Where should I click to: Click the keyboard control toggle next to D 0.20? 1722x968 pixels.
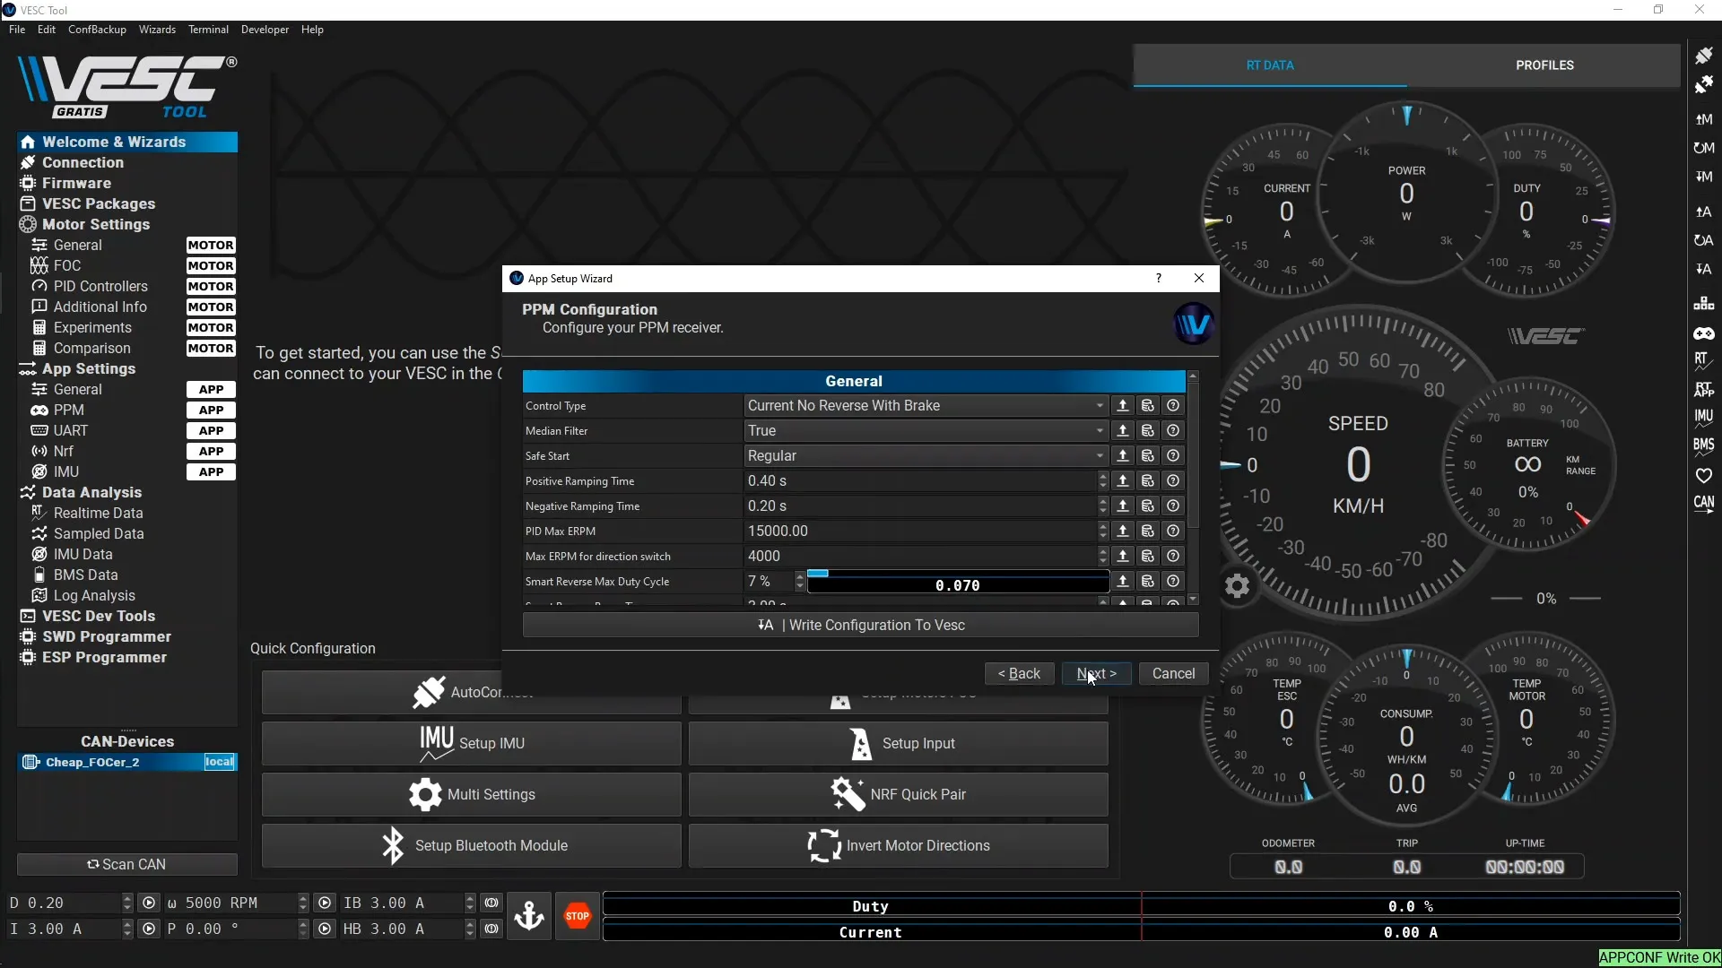tap(150, 903)
